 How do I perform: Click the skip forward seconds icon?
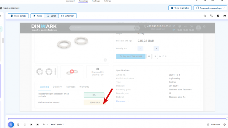[25, 124]
